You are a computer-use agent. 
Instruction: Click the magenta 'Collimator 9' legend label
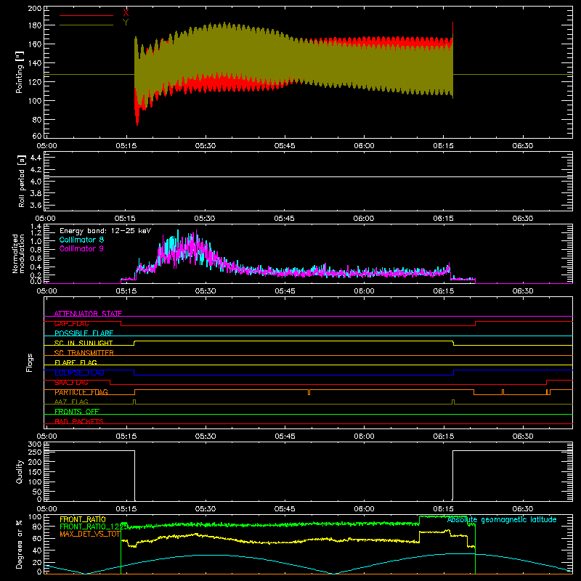pos(81,248)
